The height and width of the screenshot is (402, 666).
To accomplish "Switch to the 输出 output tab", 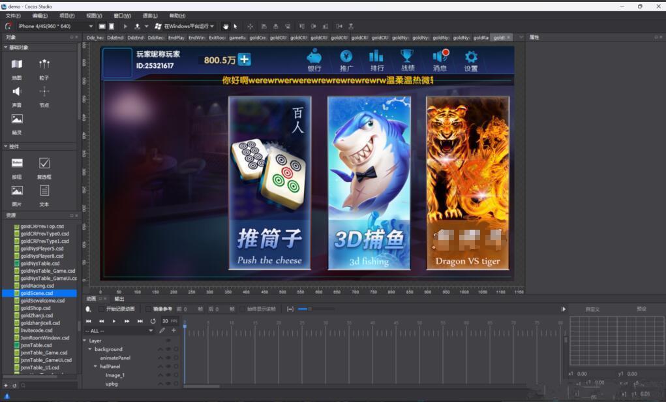I will tap(119, 299).
